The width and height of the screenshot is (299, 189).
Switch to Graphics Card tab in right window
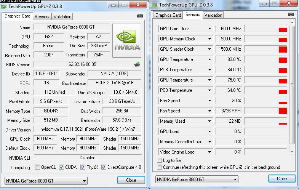pos(168,15)
